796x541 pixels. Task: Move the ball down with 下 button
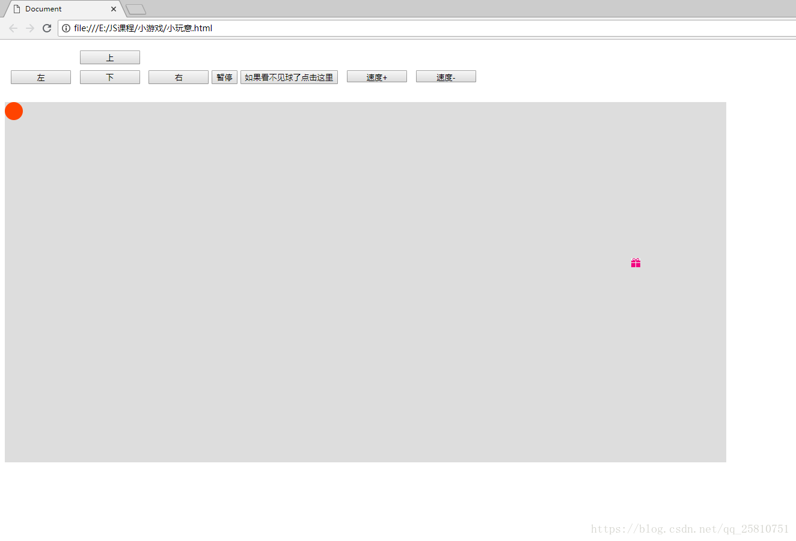click(x=110, y=77)
